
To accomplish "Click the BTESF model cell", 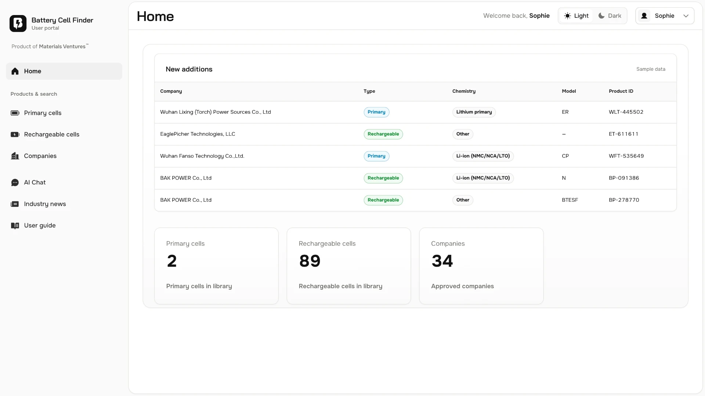I will [x=570, y=200].
